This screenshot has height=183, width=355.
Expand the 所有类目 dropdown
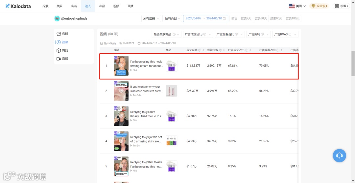tap(172, 18)
